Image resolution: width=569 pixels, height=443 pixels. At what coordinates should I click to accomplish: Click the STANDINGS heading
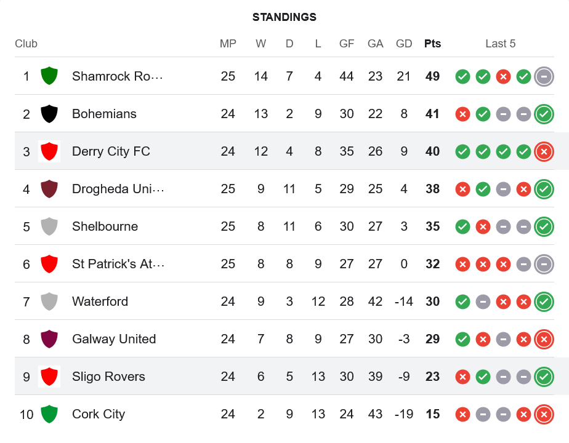(284, 17)
